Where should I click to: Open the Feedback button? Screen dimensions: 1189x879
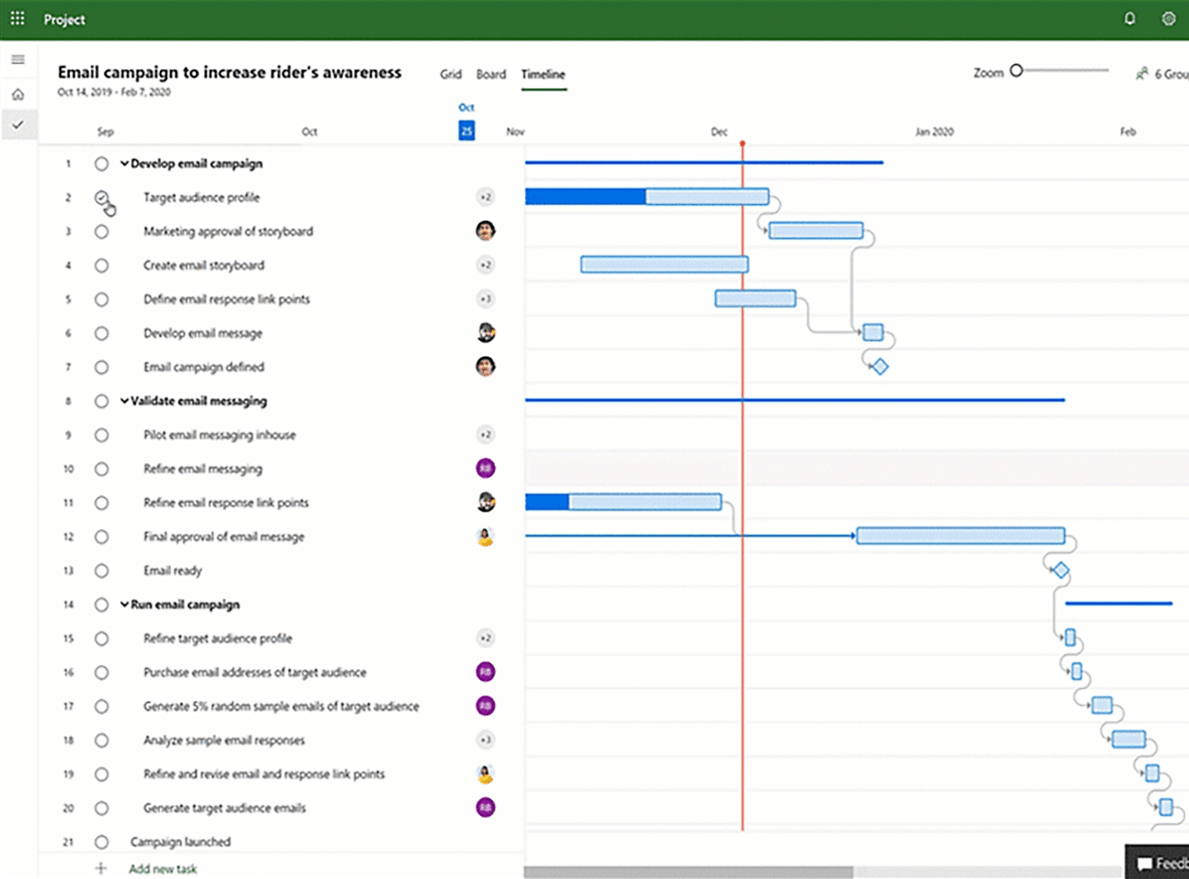point(1161,863)
